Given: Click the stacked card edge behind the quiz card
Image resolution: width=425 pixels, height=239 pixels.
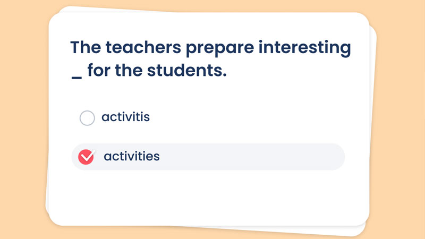Looking at the screenshot, I should [373, 122].
